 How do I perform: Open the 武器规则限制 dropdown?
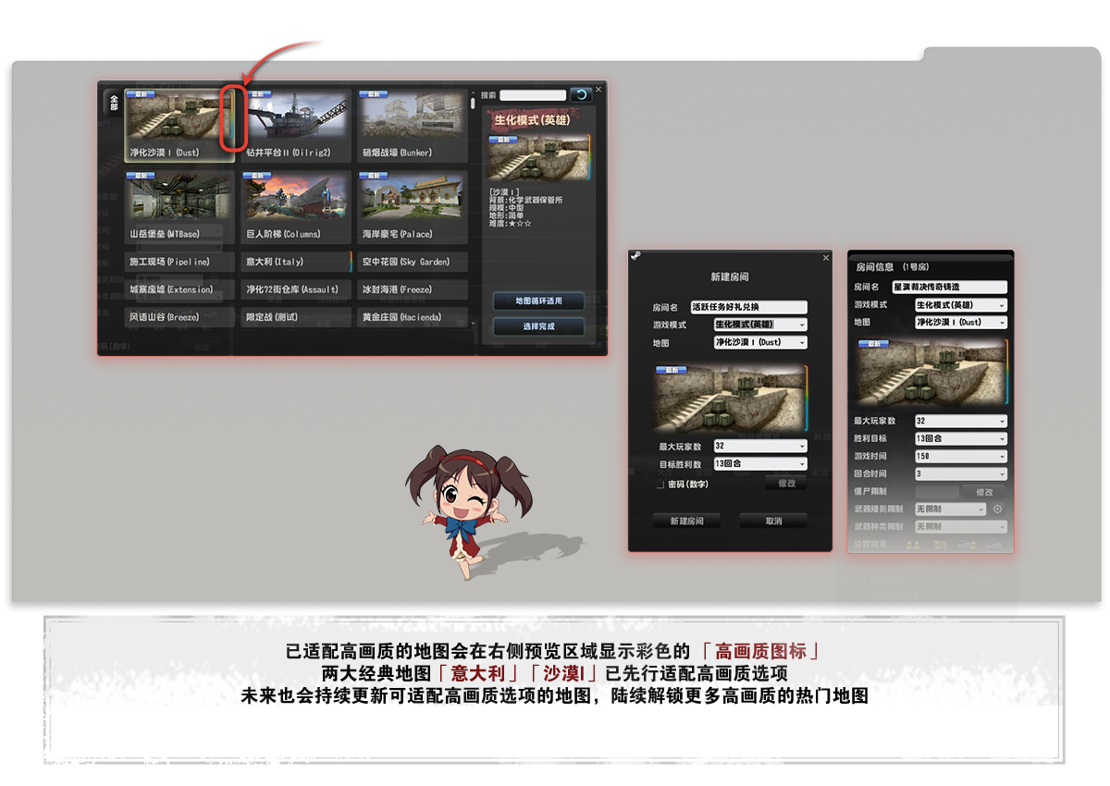coord(951,509)
